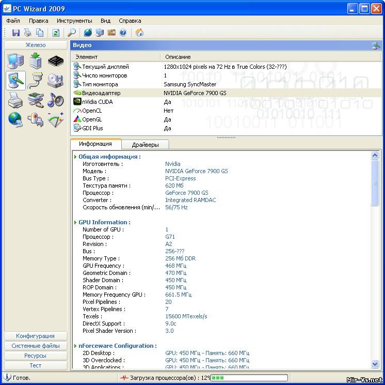
Task: Click the Home house toolbar icon
Action: click(x=139, y=33)
